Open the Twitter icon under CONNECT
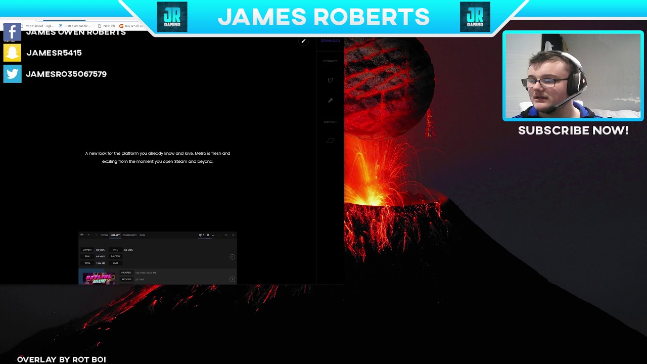The image size is (647, 364). pos(330,80)
